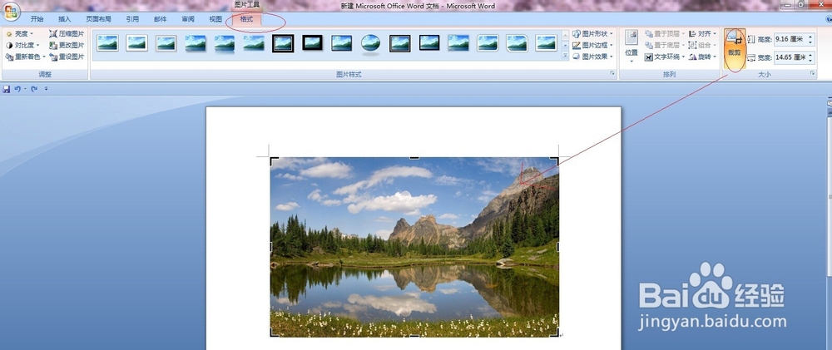The image size is (832, 350).
Task: Click 置于底层 send to back
Action: pyautogui.click(x=665, y=45)
